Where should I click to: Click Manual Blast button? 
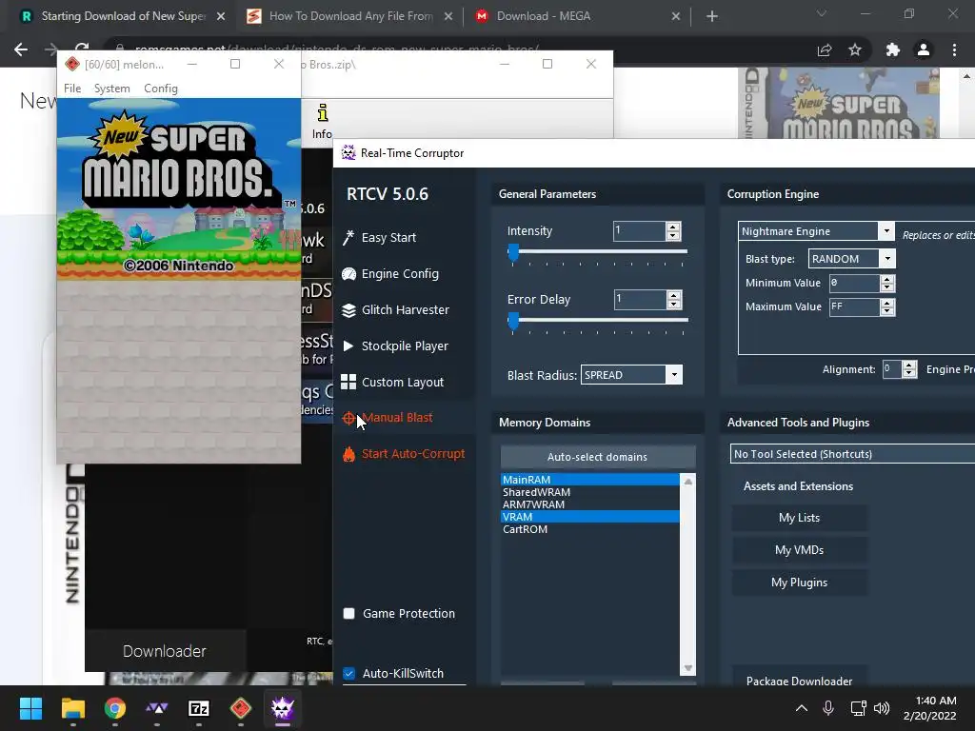click(x=397, y=418)
